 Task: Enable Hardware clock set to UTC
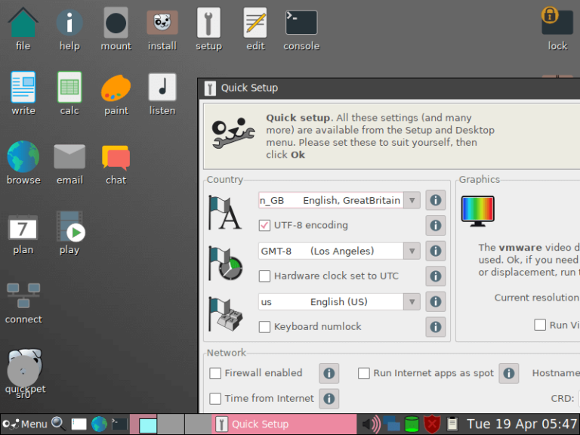point(264,276)
